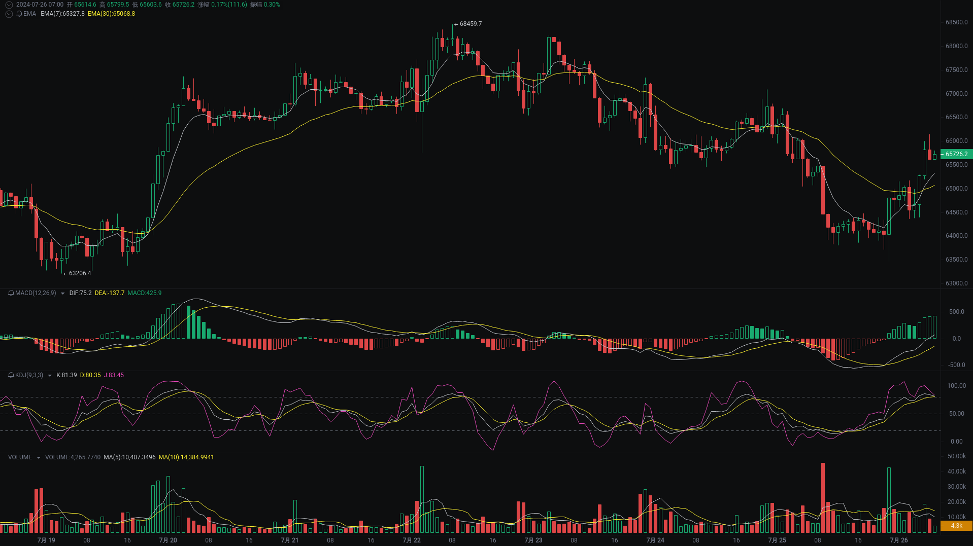Click the green 65726.2 price tag on right axis
This screenshot has width=973, height=546.
(x=956, y=154)
